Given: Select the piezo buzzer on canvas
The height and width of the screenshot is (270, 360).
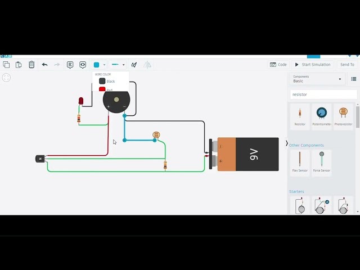Looking at the screenshot, I should click(x=116, y=100).
